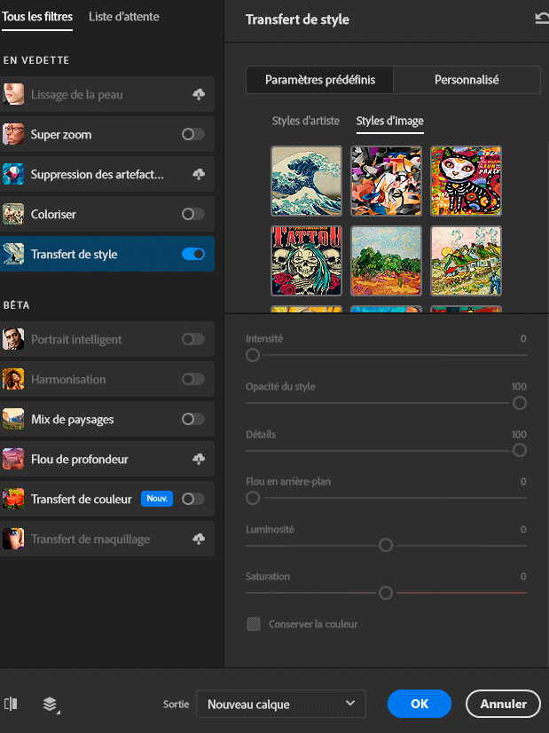Click the before/after preview icon

click(x=11, y=704)
